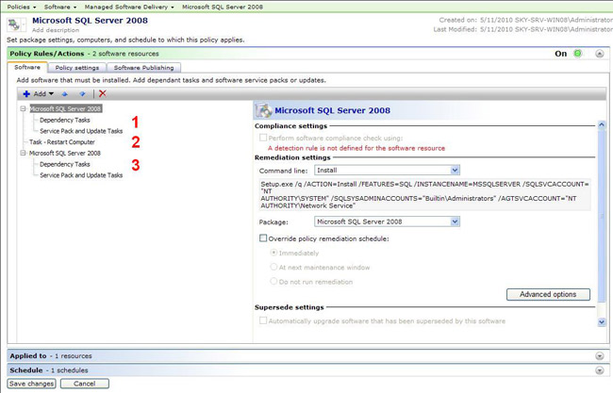Open Managed Software Delivery breadcrumb menu
Image resolution: width=613 pixels, height=393 pixels.
129,7
